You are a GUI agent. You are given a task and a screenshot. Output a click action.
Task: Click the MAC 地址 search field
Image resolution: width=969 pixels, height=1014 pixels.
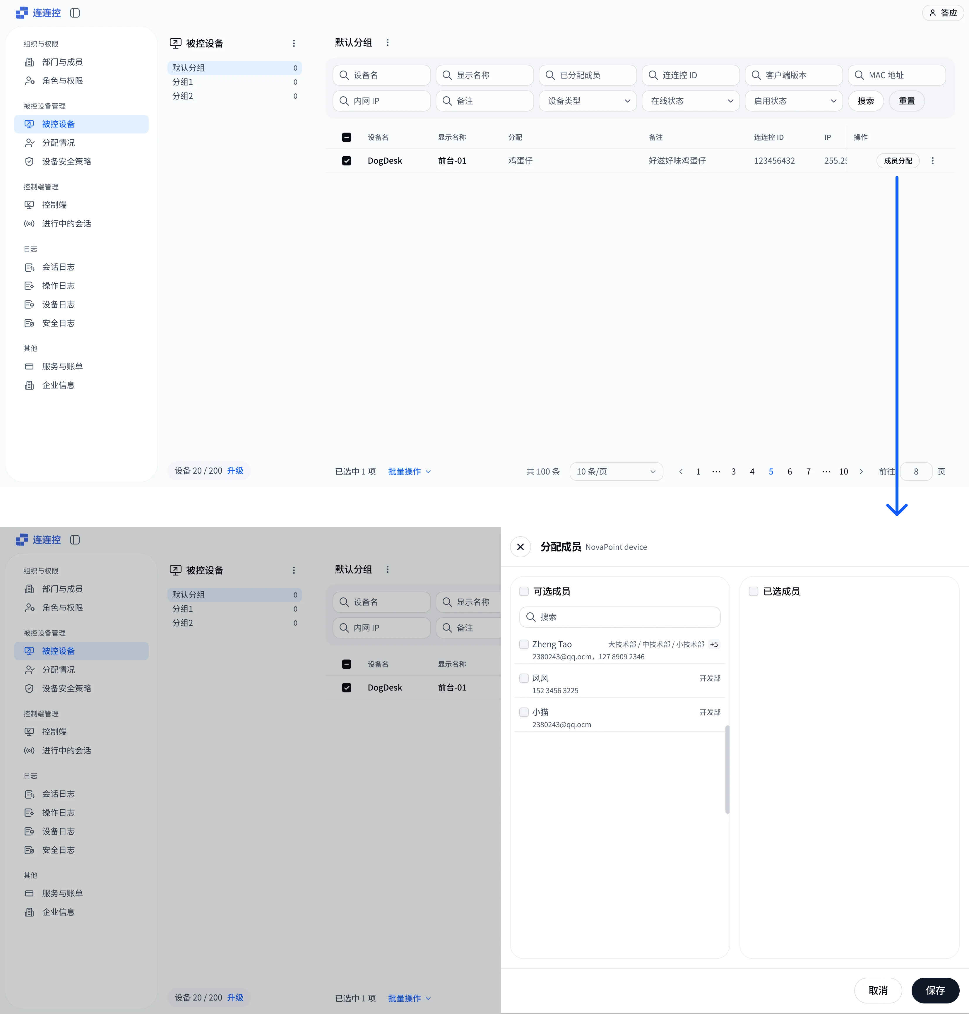click(896, 75)
